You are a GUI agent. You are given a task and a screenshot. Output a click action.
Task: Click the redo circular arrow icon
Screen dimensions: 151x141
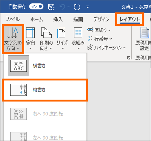tap(77, 7)
